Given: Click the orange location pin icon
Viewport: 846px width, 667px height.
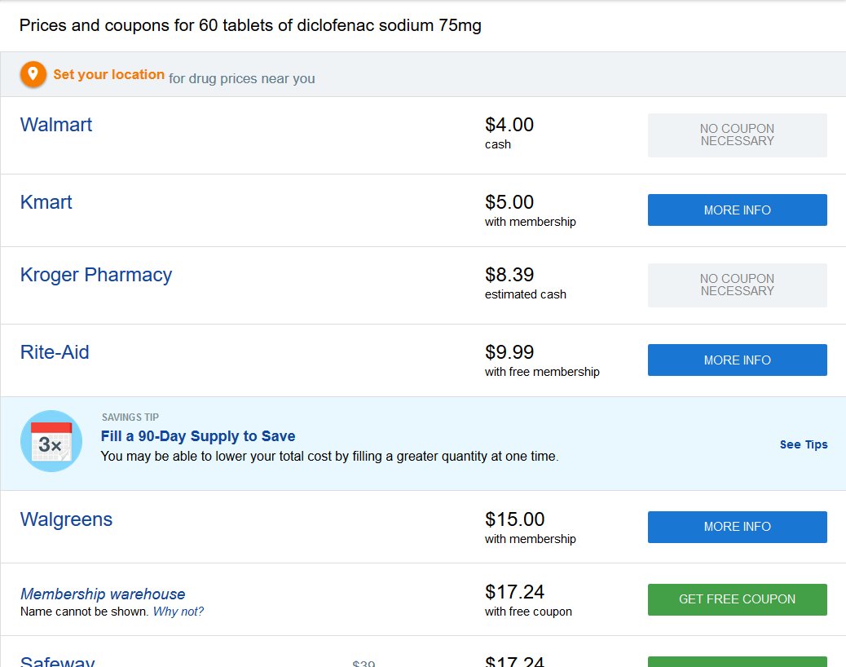Looking at the screenshot, I should click(33, 74).
